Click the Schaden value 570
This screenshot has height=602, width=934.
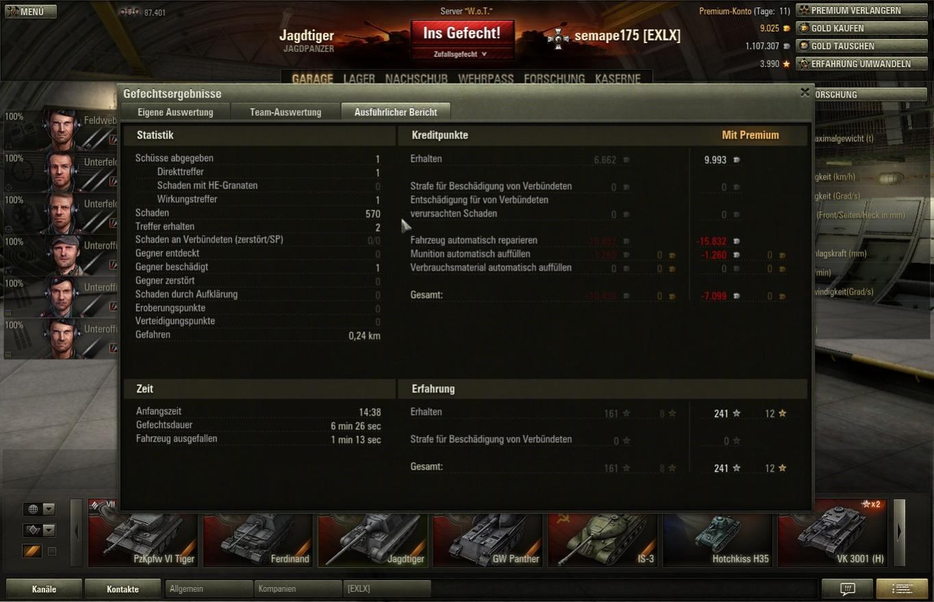pyautogui.click(x=373, y=213)
